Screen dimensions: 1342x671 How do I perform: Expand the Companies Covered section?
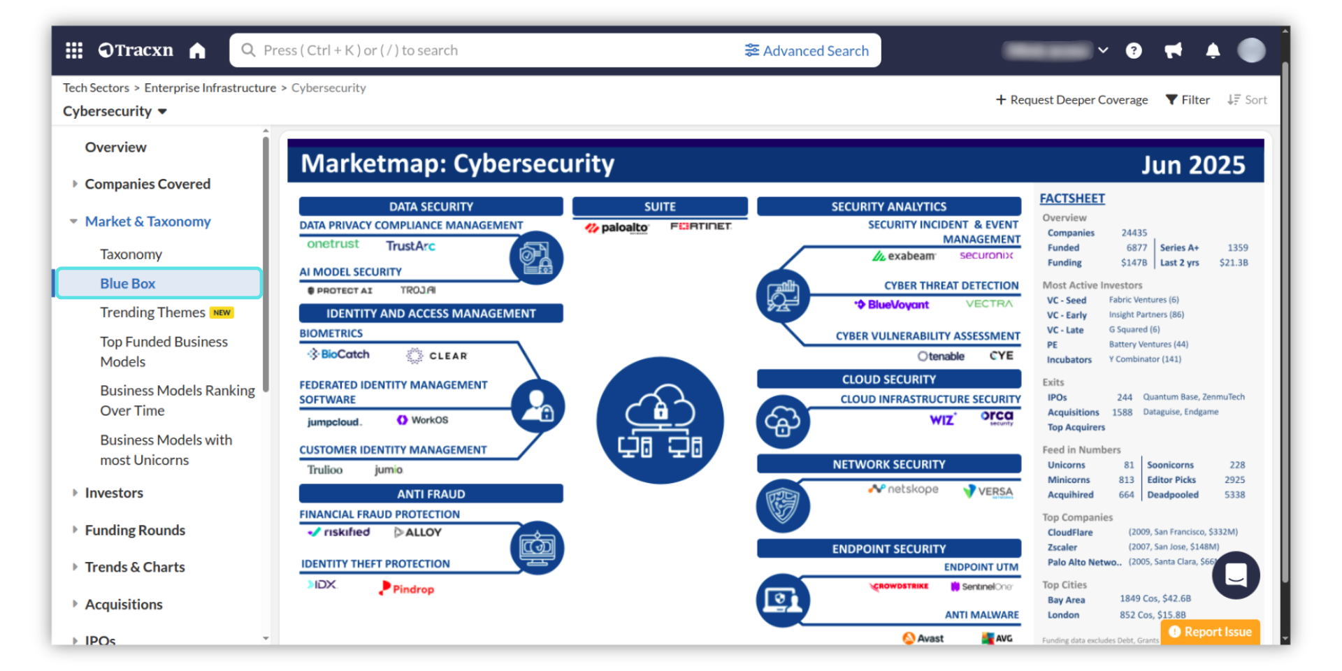75,184
